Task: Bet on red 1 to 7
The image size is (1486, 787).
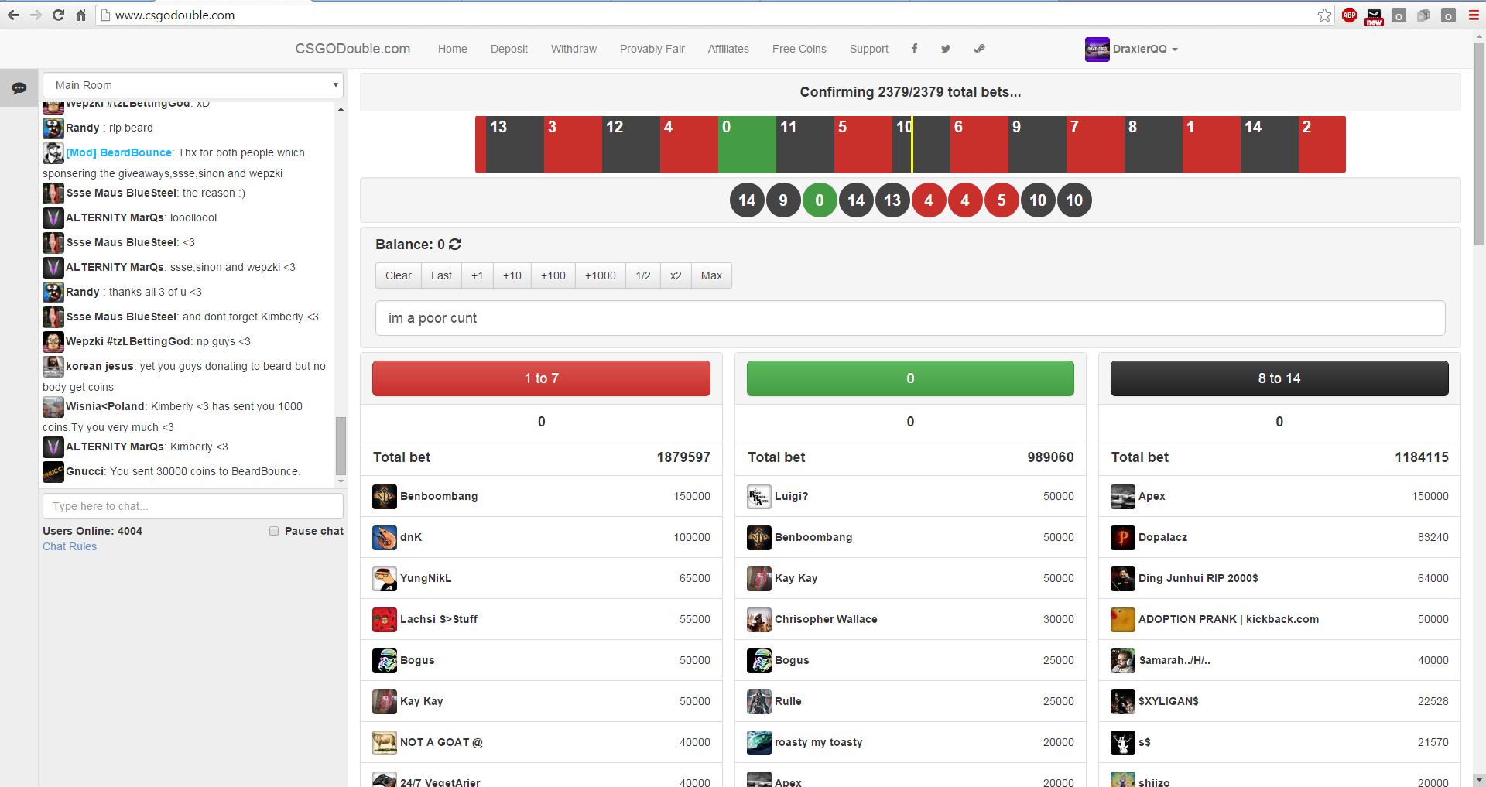Action: pos(541,378)
